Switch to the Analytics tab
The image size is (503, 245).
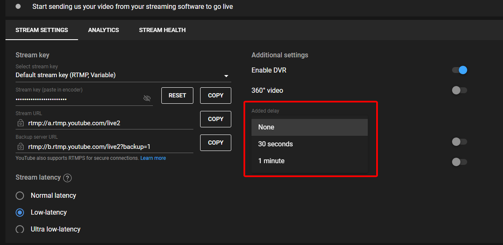pyautogui.click(x=103, y=30)
